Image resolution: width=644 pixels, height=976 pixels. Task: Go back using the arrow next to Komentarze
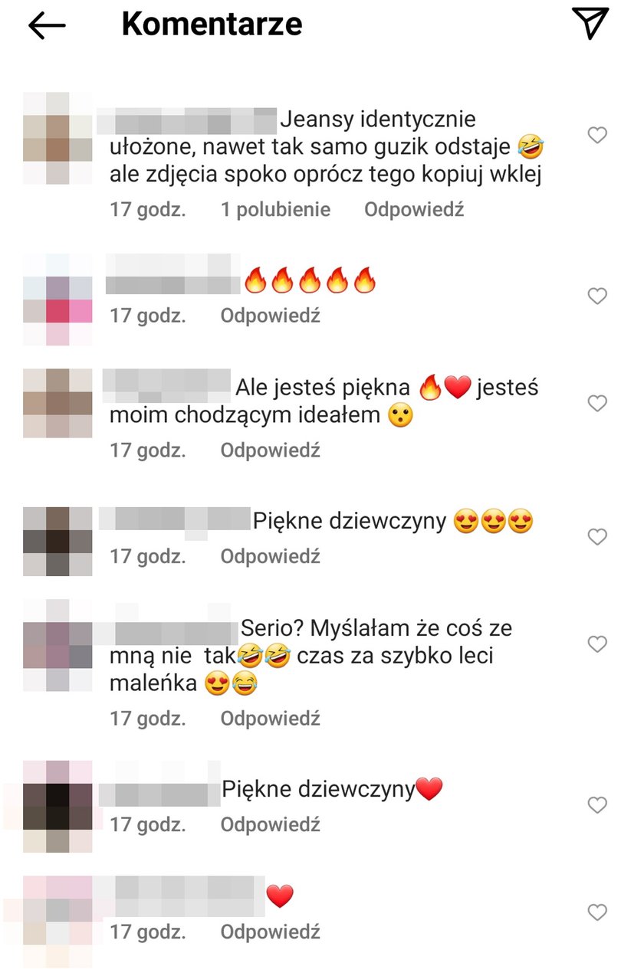[47, 25]
